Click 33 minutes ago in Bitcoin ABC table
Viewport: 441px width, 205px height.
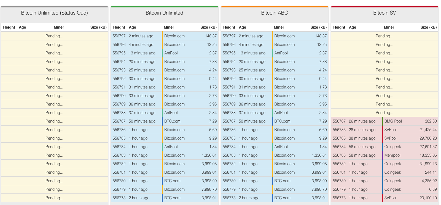tap(252, 96)
